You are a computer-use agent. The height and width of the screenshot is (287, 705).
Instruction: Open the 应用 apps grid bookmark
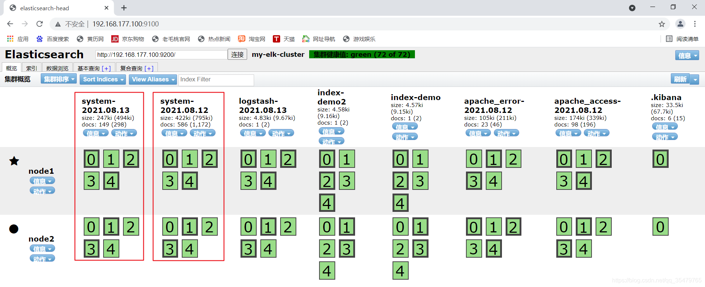click(18, 39)
